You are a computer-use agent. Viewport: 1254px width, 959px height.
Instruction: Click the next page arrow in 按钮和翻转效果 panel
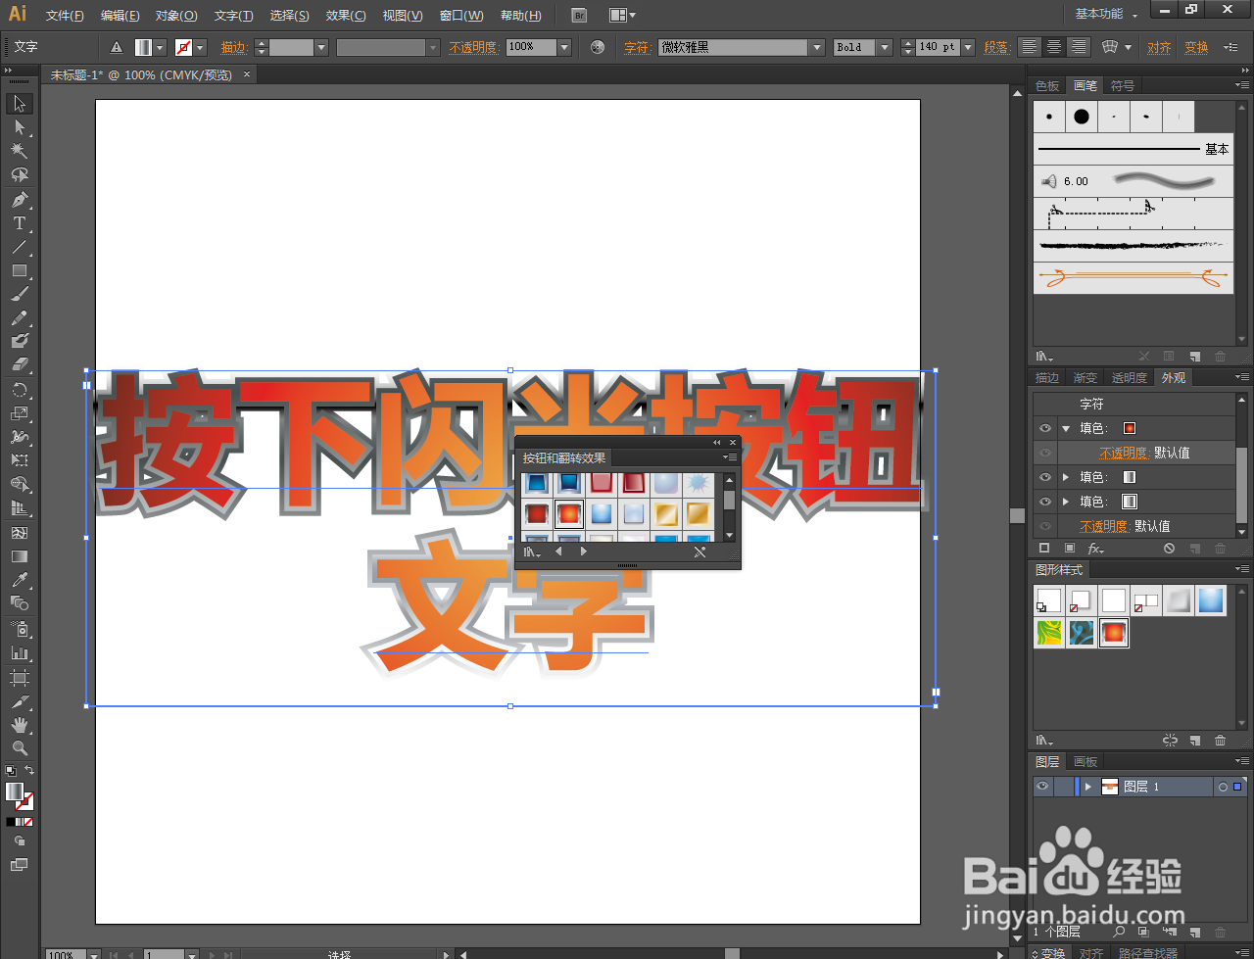tap(583, 551)
